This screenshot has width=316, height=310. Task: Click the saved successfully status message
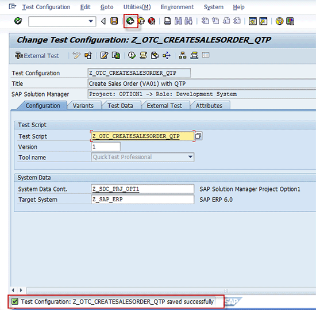[x=117, y=301]
